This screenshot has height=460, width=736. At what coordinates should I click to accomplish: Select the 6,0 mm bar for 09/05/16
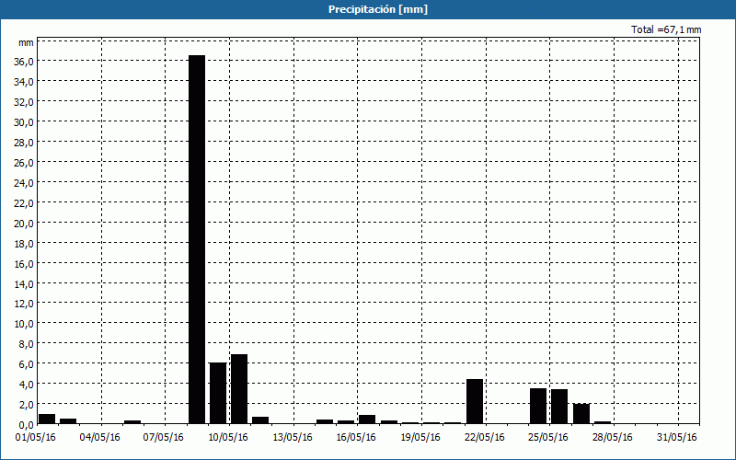[218, 394]
